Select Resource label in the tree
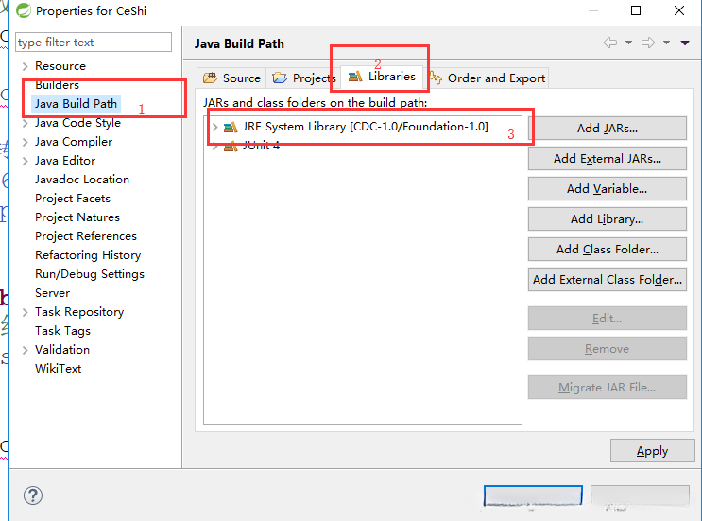 pos(60,66)
